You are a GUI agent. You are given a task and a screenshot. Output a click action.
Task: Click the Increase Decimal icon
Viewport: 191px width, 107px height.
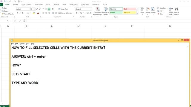[87, 13]
